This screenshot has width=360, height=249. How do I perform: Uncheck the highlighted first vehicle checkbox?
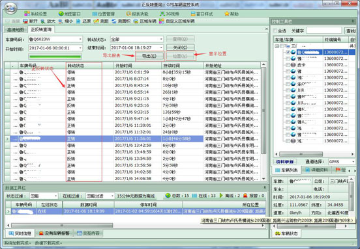tap(288, 52)
